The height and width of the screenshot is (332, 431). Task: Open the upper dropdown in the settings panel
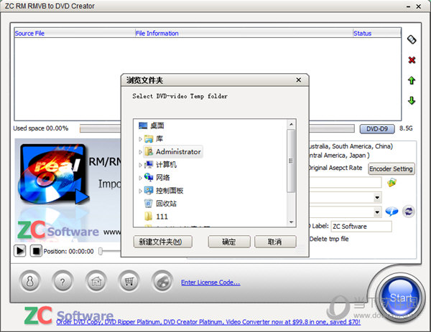[x=377, y=197]
